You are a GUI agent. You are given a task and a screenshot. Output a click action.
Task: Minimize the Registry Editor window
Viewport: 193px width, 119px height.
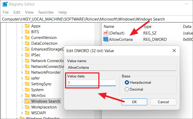click(x=187, y=4)
